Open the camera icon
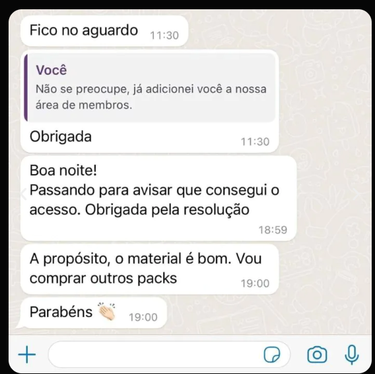Screen dimensions: 375x374 click(317, 355)
